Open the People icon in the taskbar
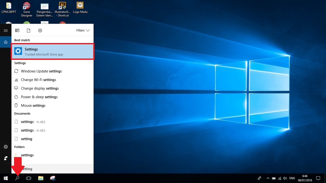This screenshot has width=326, height=183. click(260, 178)
